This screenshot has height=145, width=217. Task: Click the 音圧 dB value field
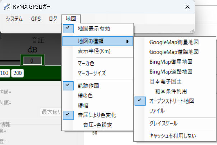32,61
